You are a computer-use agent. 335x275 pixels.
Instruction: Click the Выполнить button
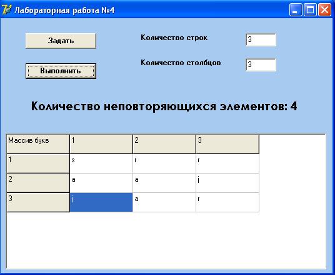tap(61, 71)
